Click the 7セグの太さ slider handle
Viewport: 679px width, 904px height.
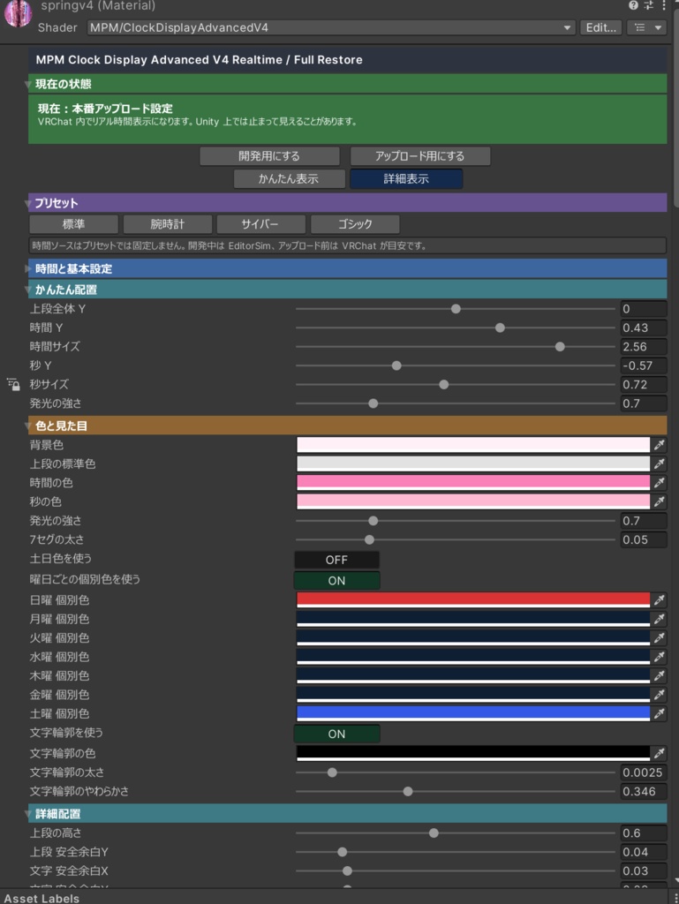pos(369,539)
